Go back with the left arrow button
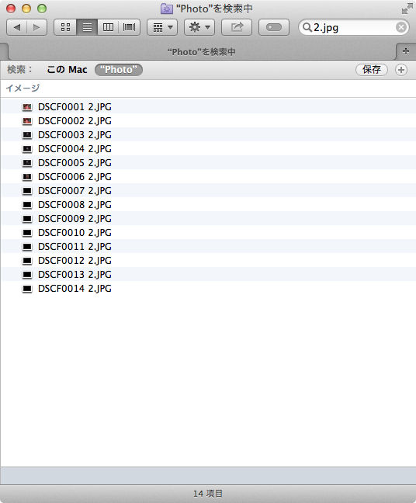 (16, 28)
